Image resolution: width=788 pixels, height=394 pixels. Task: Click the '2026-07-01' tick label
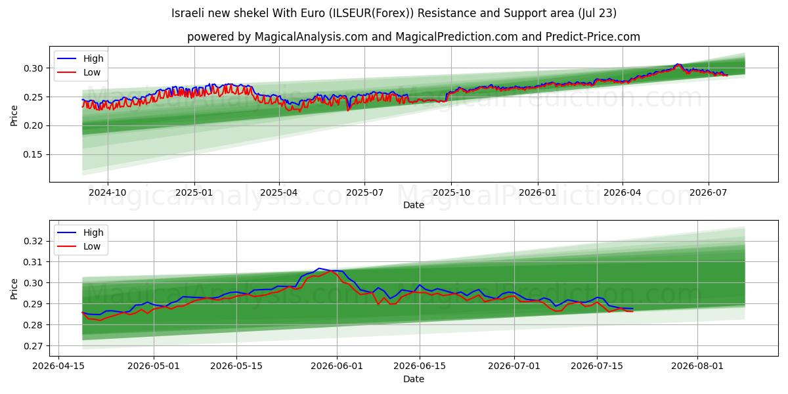pyautogui.click(x=514, y=366)
